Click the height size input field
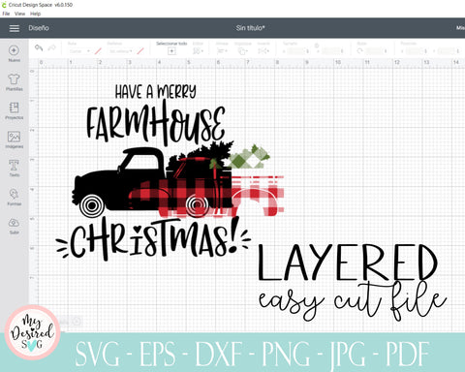This screenshot has width=465, height=372. coord(330,51)
